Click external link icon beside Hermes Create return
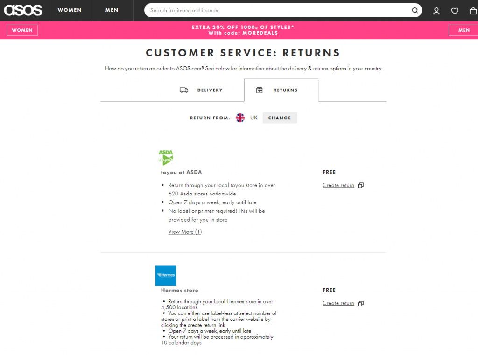Image resolution: width=478 pixels, height=355 pixels. click(360, 304)
